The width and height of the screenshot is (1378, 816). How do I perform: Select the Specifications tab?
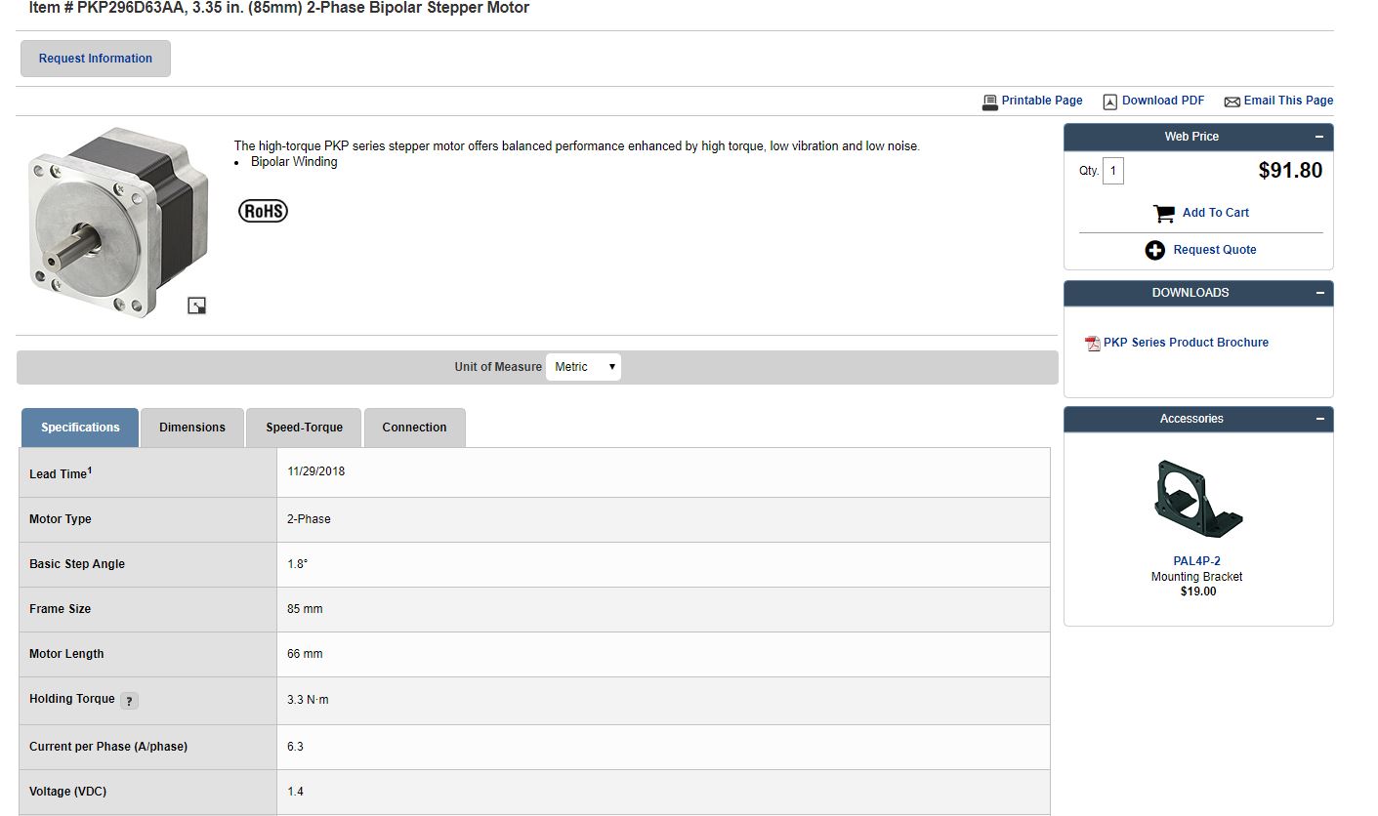pos(80,428)
